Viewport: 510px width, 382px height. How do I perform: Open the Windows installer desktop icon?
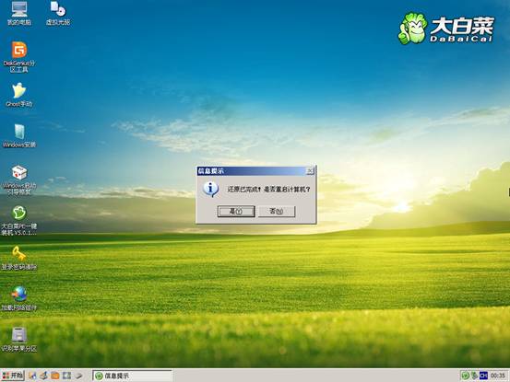click(x=18, y=135)
